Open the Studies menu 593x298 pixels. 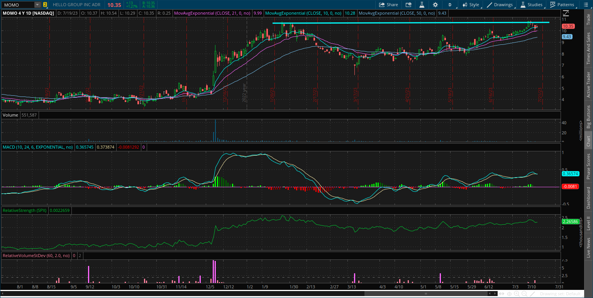pyautogui.click(x=532, y=5)
